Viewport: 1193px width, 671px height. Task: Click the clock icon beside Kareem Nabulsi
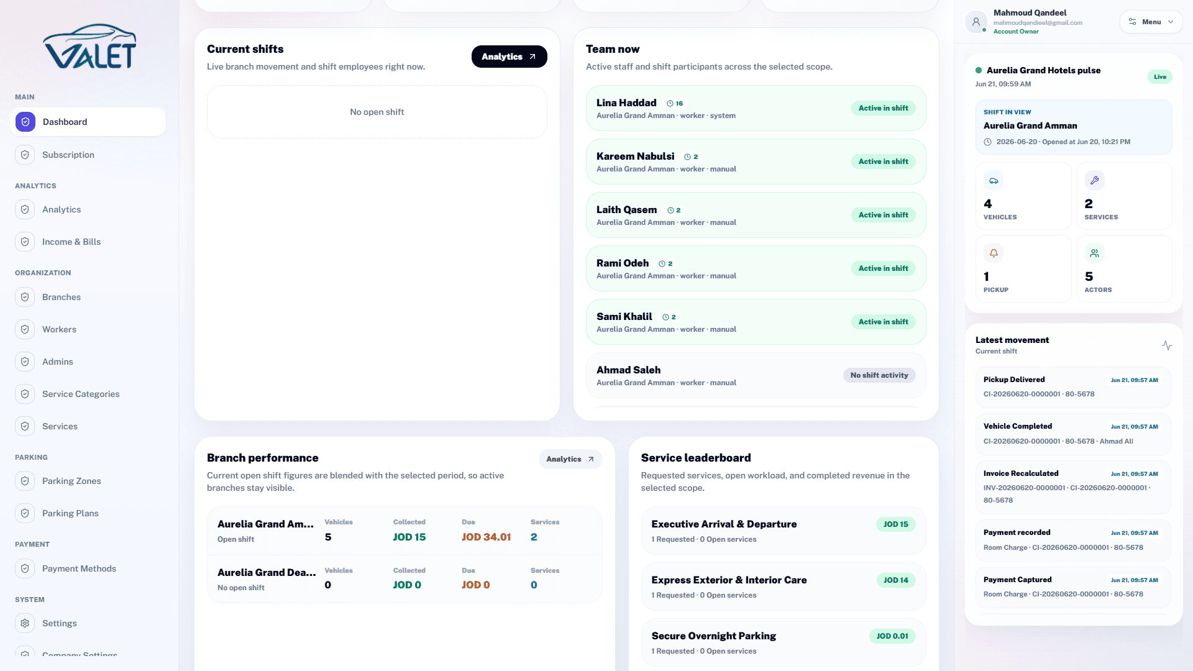tap(687, 157)
